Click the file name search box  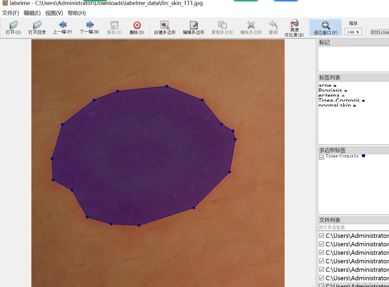point(353,227)
